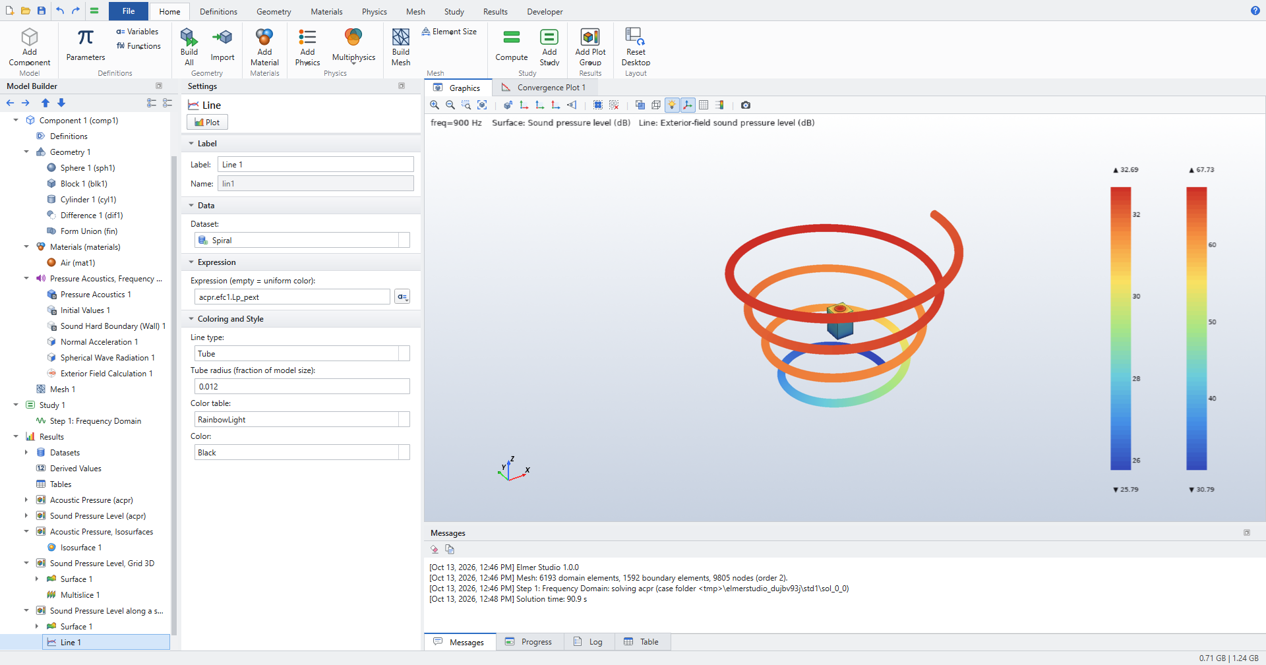Click the Add Plot Group icon
The width and height of the screenshot is (1266, 665).
(x=590, y=37)
